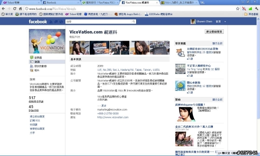Go to 首頁 in the Facebook header
This screenshot has width=260, height=156.
[218, 22]
